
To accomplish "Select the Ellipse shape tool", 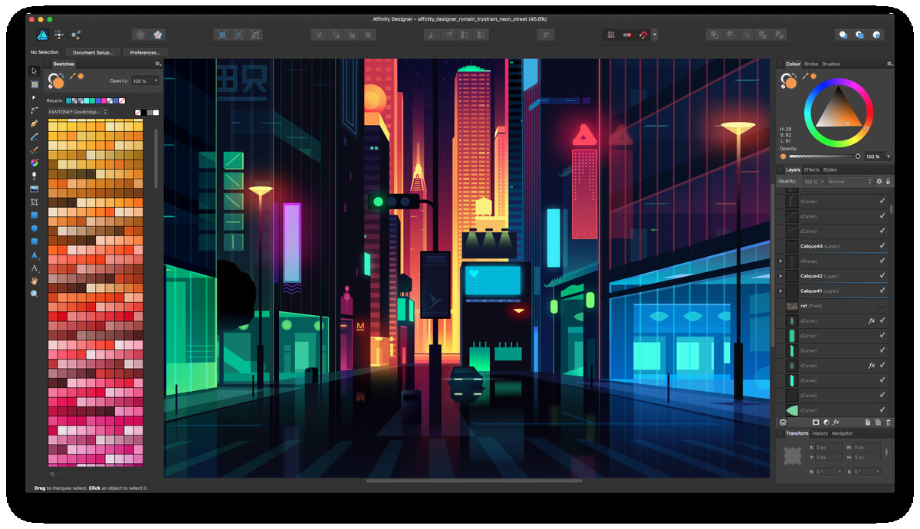I will point(34,228).
